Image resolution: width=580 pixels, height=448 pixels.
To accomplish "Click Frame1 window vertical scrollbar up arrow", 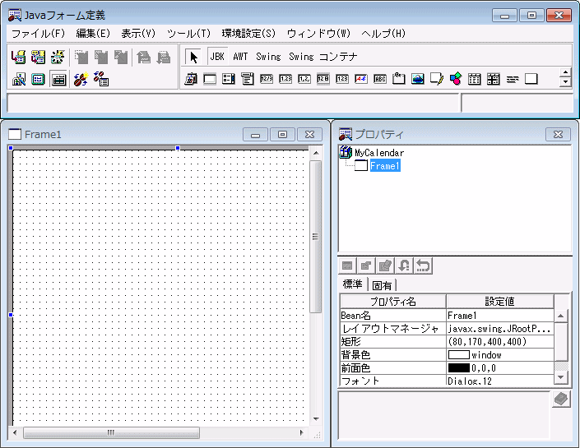I will tap(316, 153).
